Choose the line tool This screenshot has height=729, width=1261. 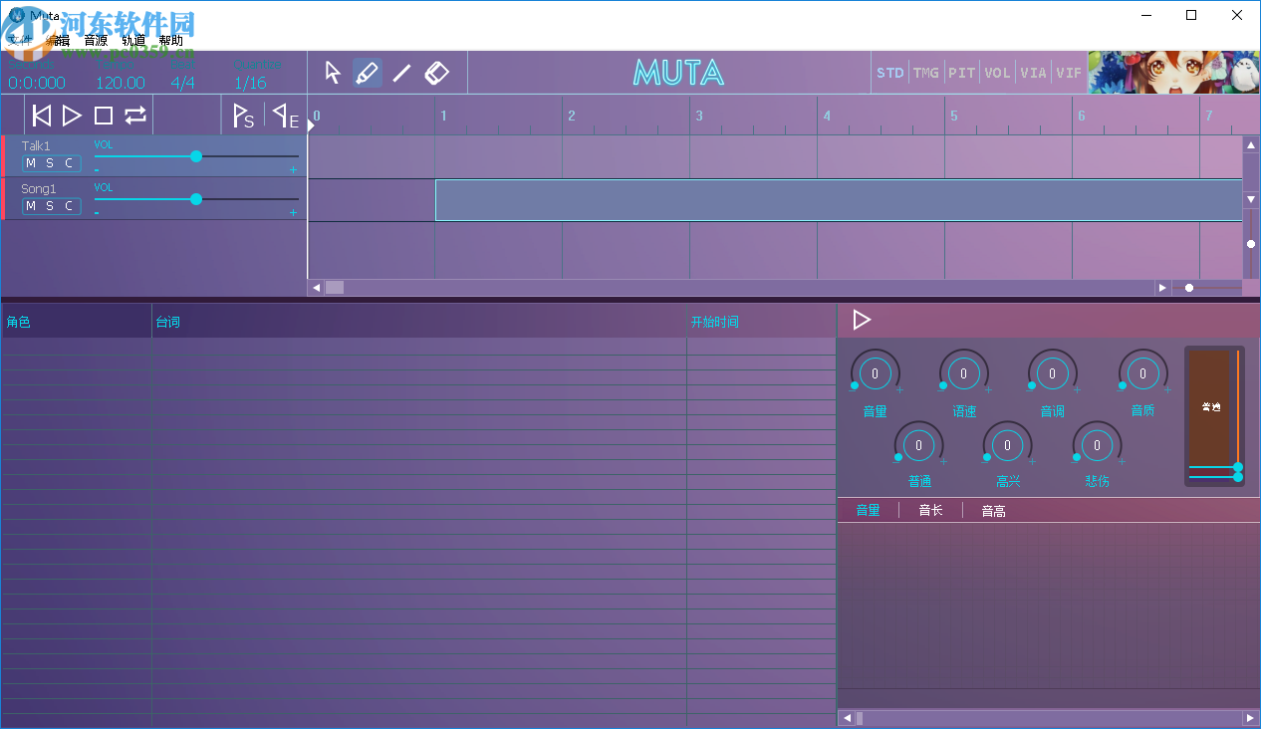(x=401, y=72)
